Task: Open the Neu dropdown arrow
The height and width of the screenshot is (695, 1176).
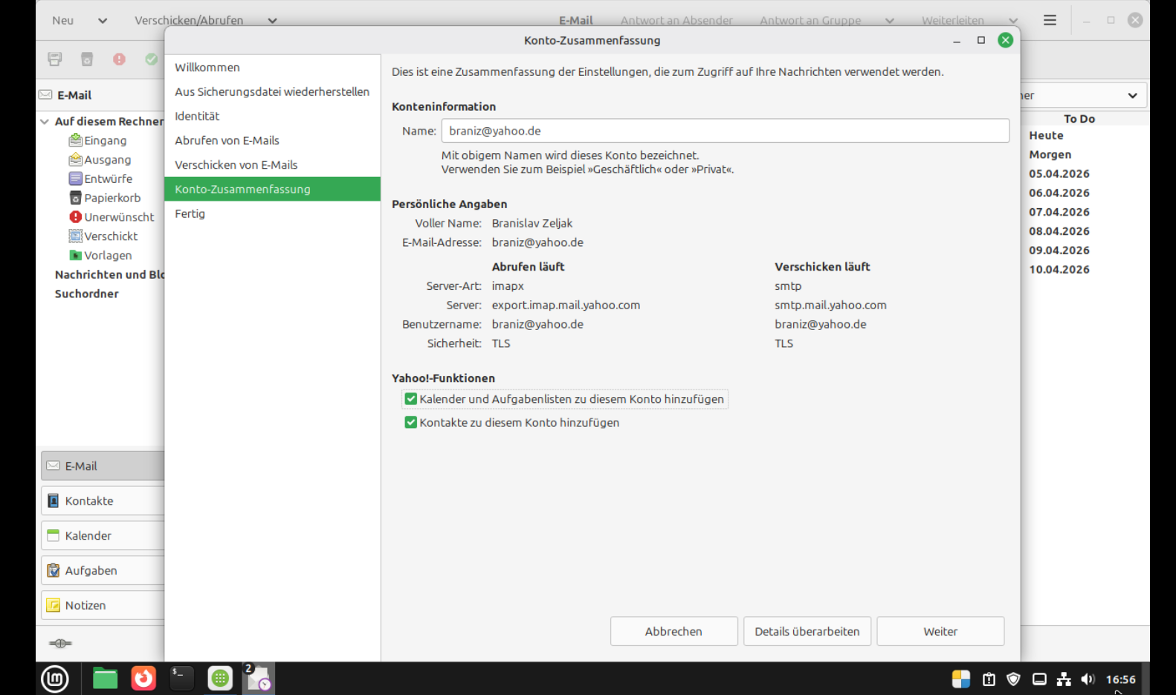Action: 103,21
